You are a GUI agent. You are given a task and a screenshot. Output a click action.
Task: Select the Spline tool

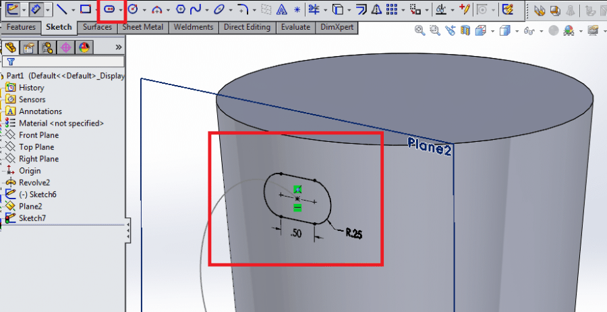[x=196, y=9]
